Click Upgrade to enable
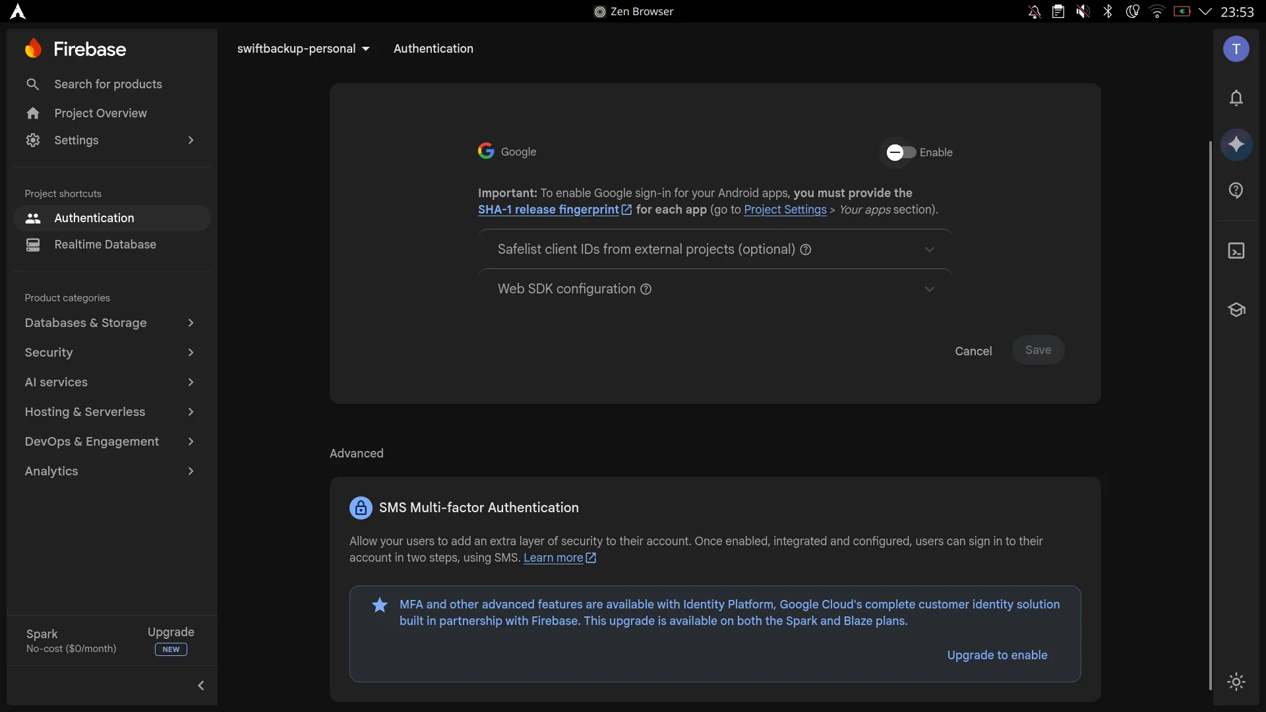The height and width of the screenshot is (712, 1266). click(x=997, y=655)
